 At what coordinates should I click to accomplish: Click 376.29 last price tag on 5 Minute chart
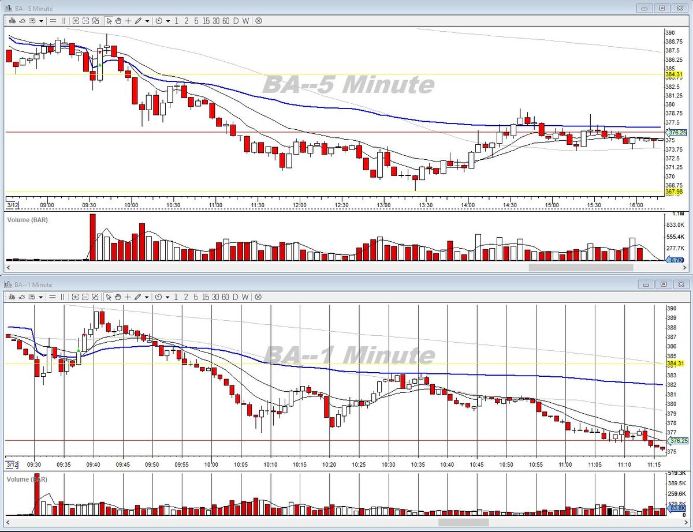(x=677, y=132)
